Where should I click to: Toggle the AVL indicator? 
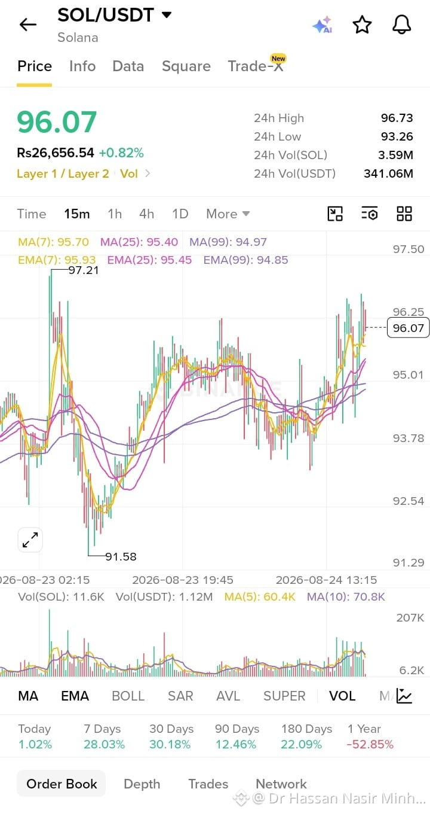pos(228,696)
